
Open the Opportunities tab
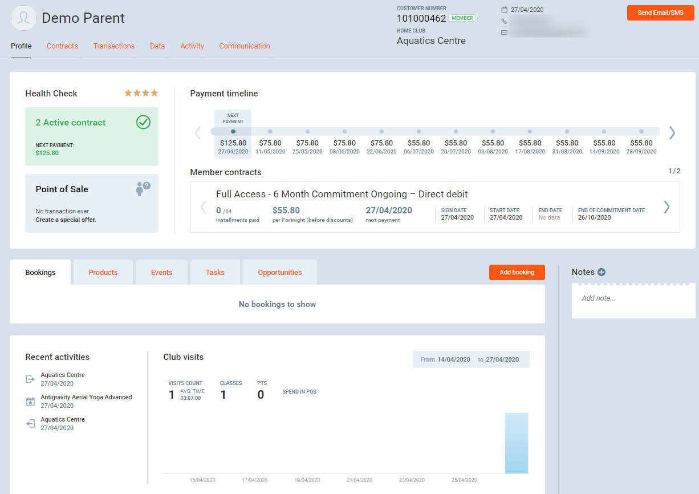279,273
